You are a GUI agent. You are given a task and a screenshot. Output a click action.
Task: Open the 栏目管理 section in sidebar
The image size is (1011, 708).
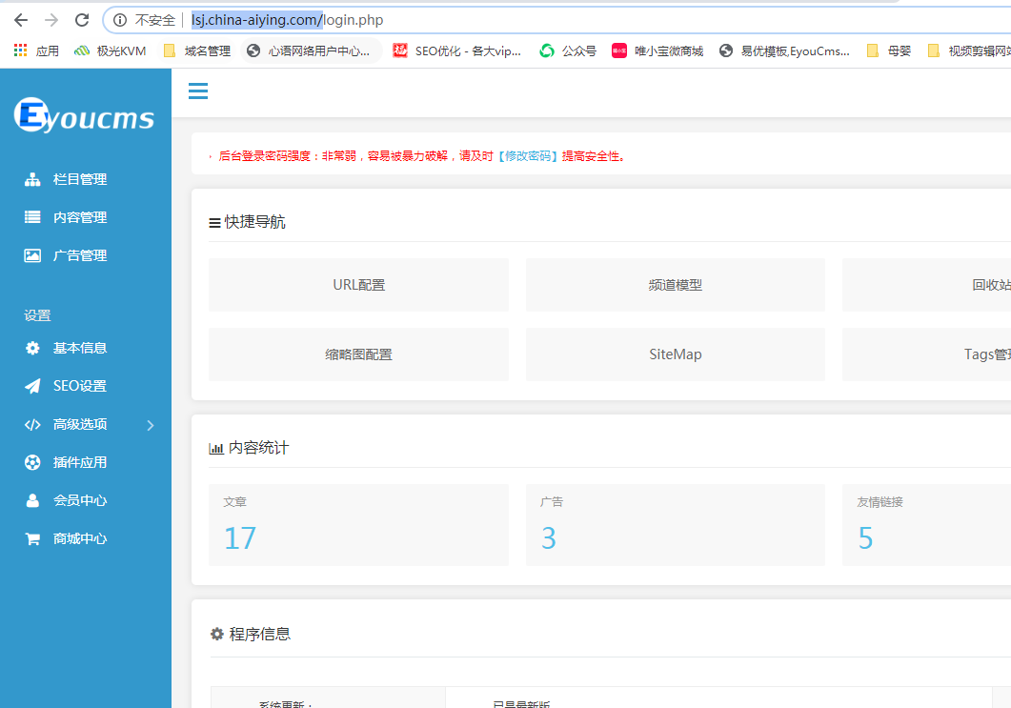pyautogui.click(x=81, y=178)
